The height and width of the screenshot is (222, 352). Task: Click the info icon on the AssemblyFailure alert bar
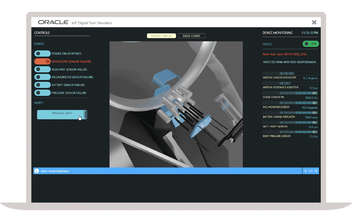click(x=37, y=171)
